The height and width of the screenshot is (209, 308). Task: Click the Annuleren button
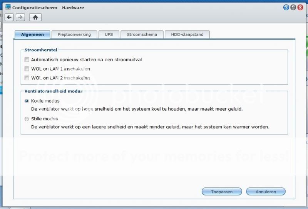pos(266,192)
